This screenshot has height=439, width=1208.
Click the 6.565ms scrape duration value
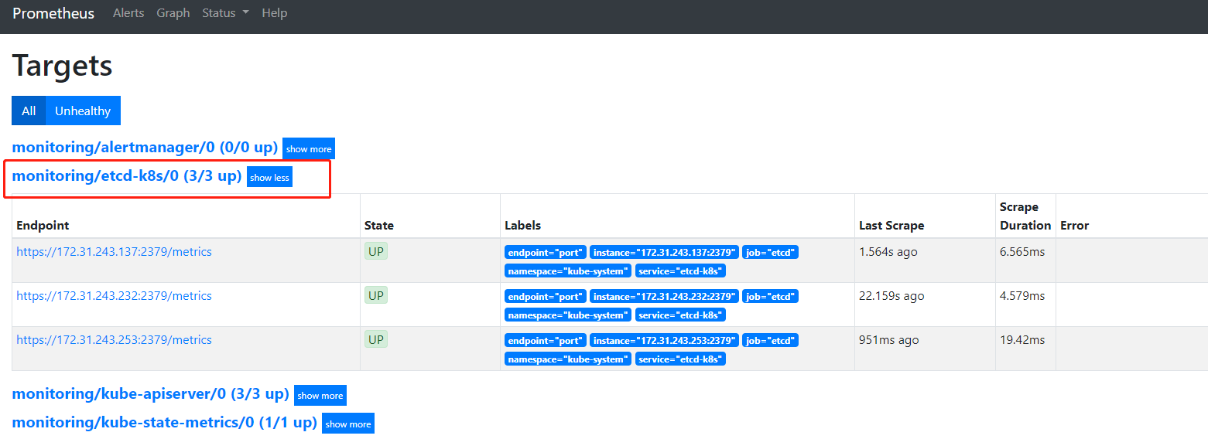(x=1022, y=251)
